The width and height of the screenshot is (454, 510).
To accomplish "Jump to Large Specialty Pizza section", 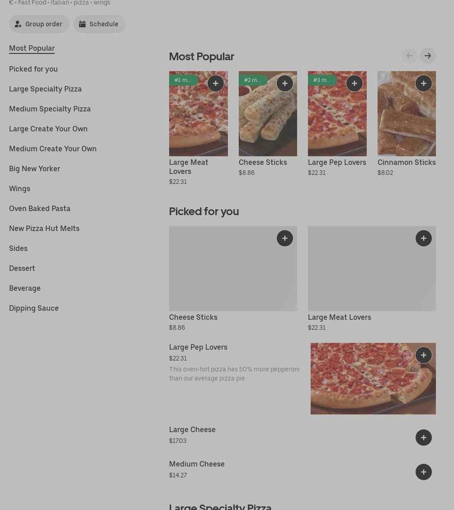I will (x=45, y=89).
